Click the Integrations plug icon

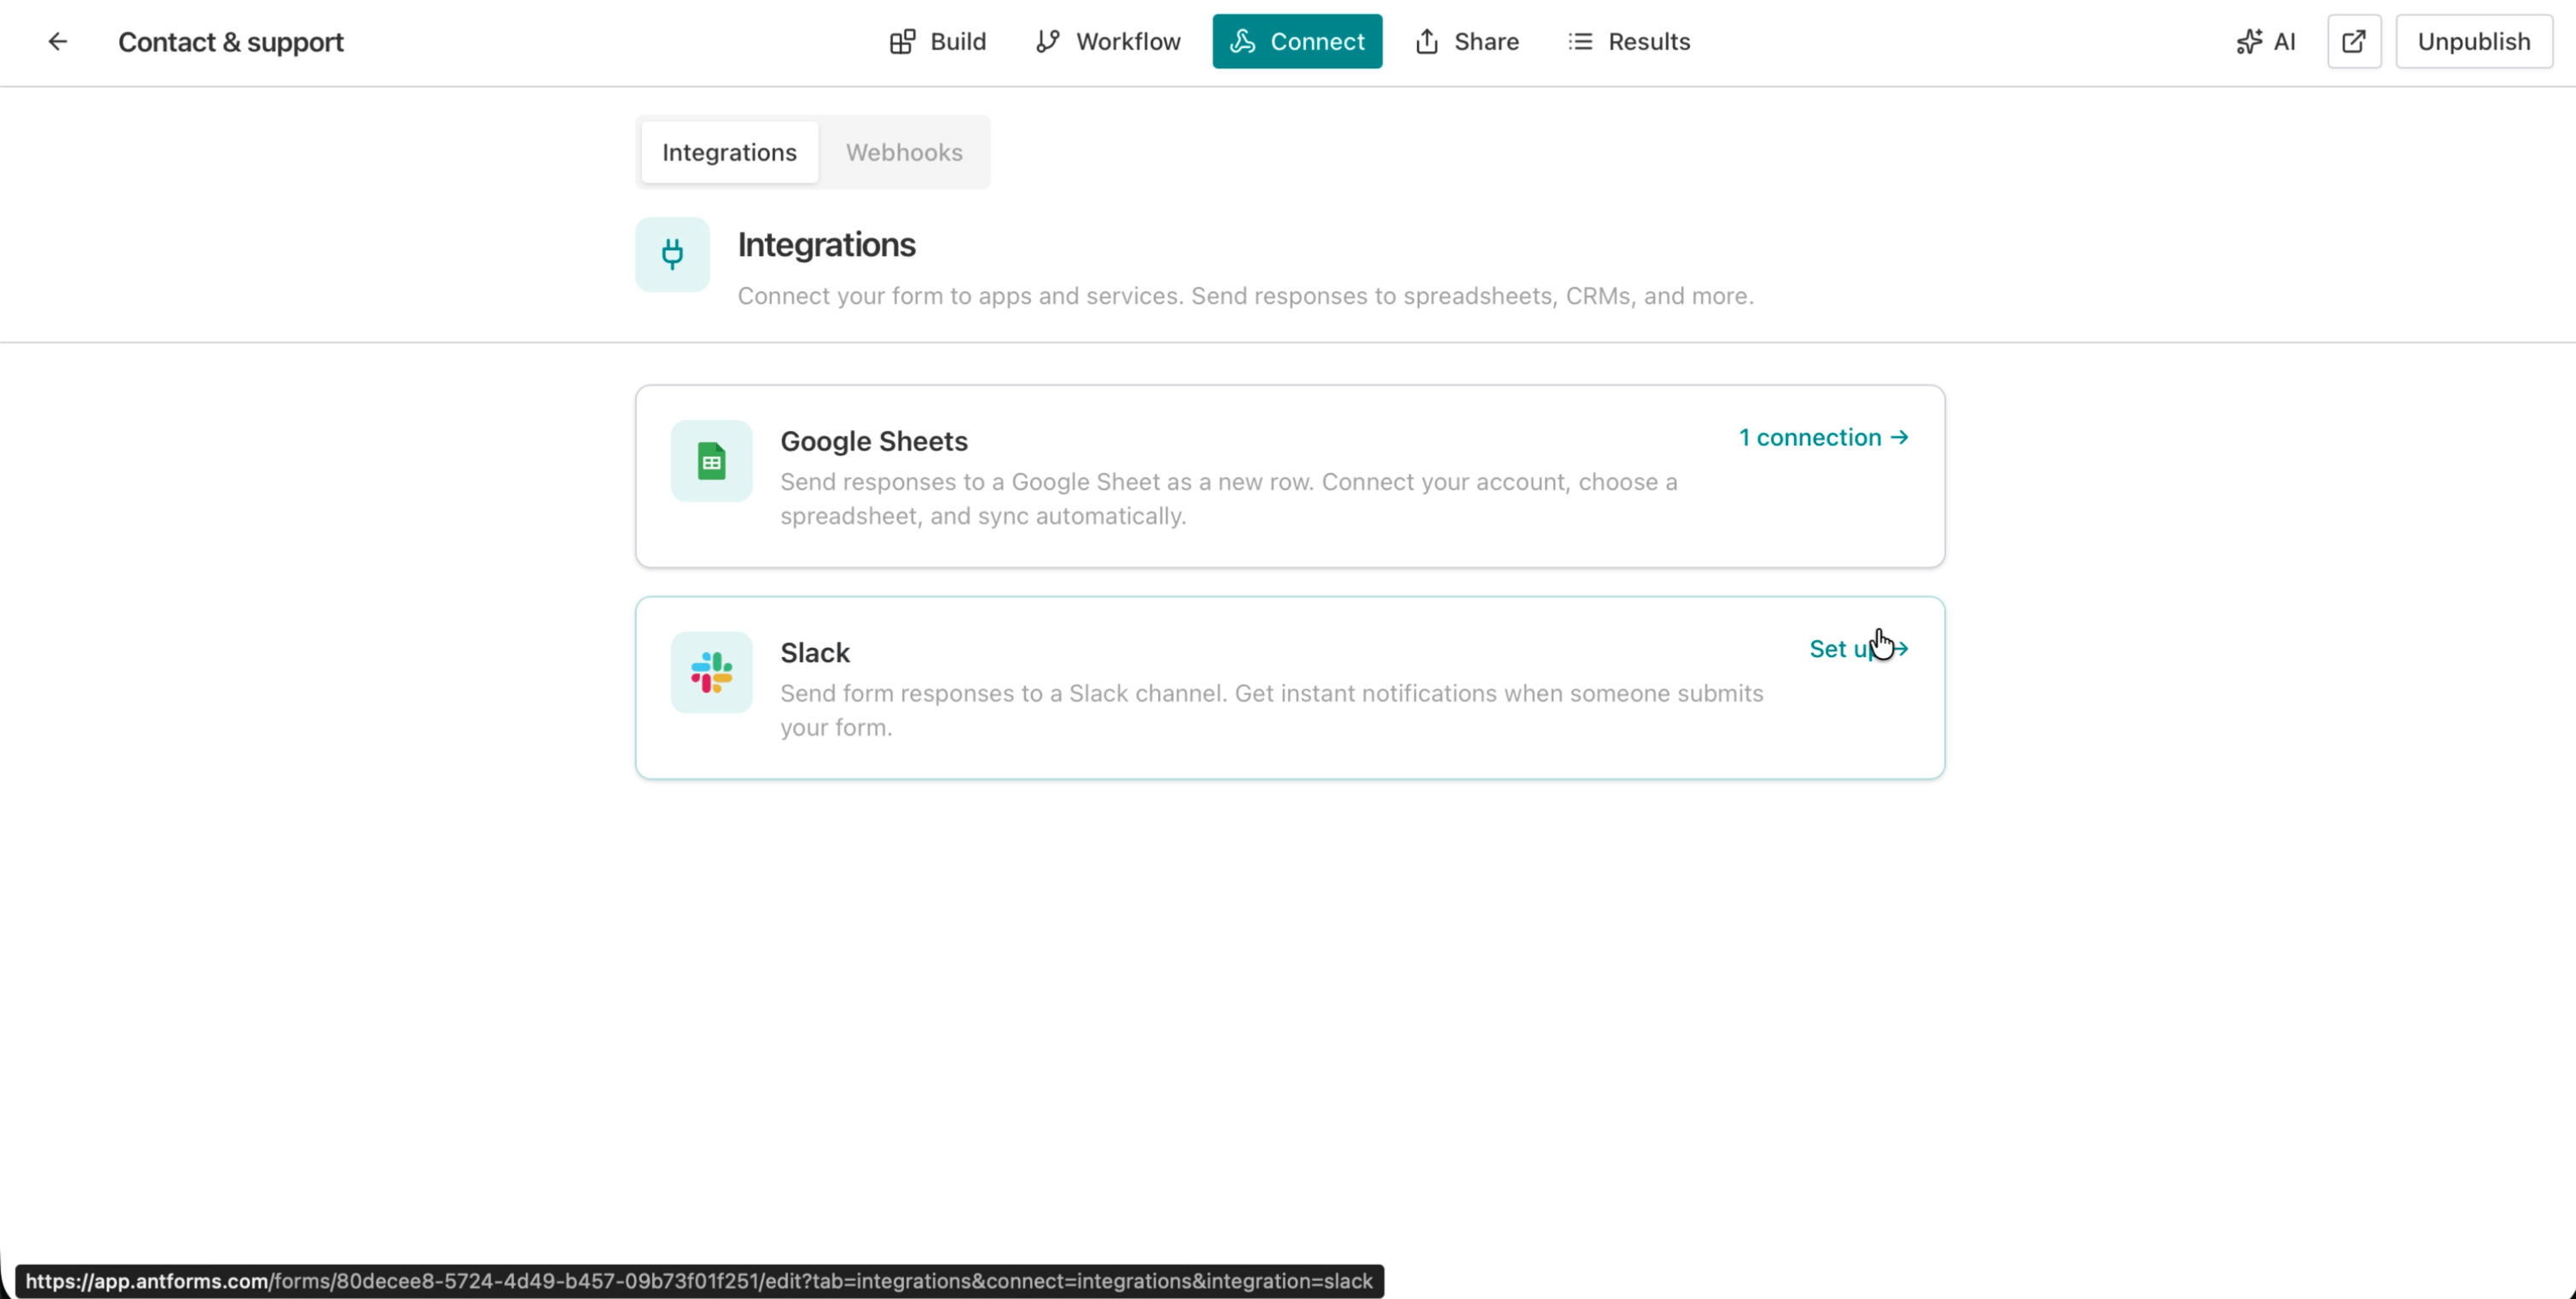click(671, 255)
